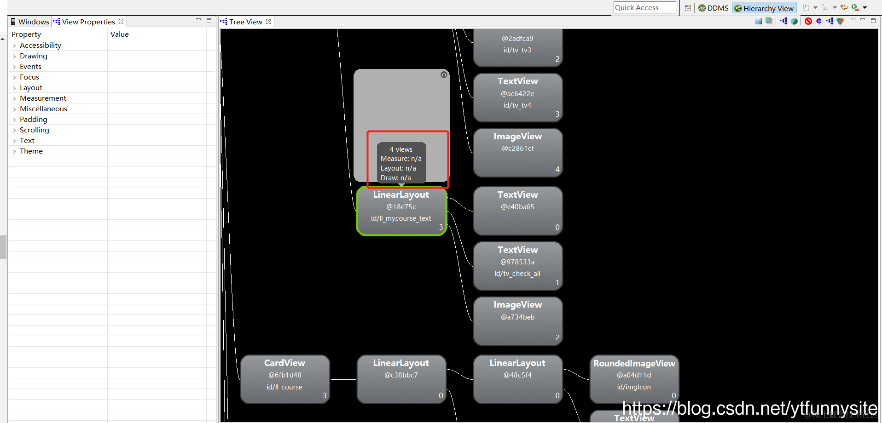Select the ImageView @c2861cf node
882x423 pixels.
pyautogui.click(x=518, y=153)
